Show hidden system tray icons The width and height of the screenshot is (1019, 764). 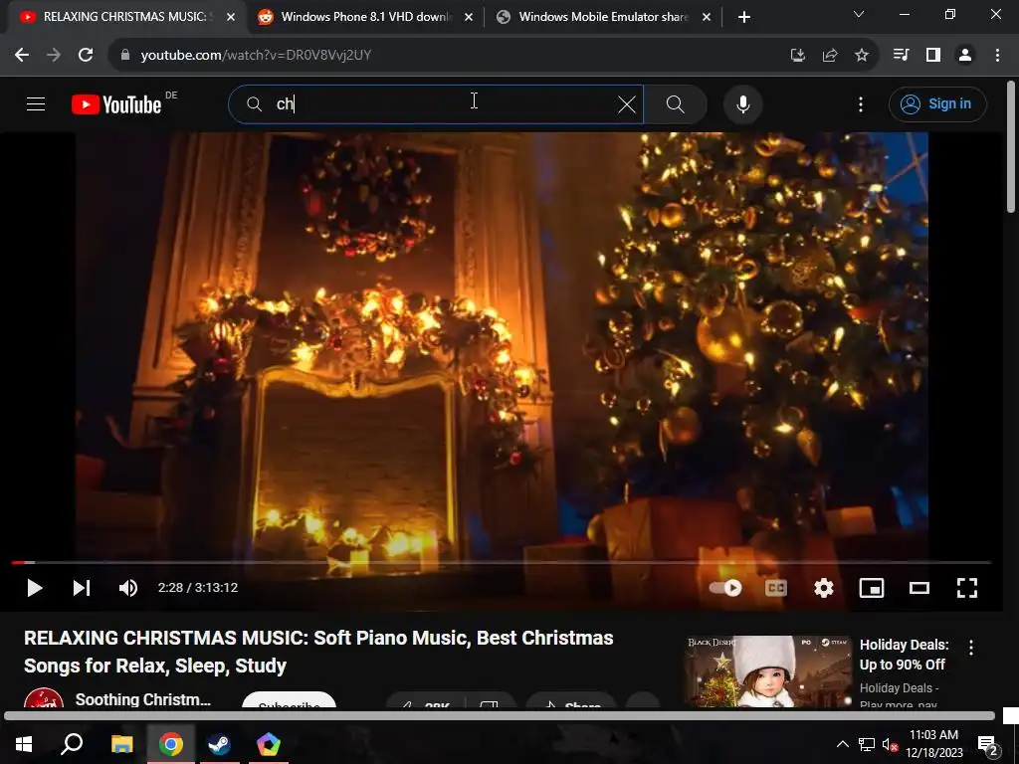pyautogui.click(x=842, y=744)
